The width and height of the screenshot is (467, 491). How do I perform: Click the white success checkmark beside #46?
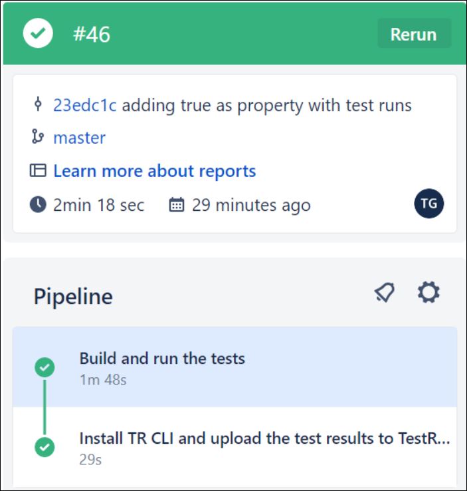(x=38, y=34)
